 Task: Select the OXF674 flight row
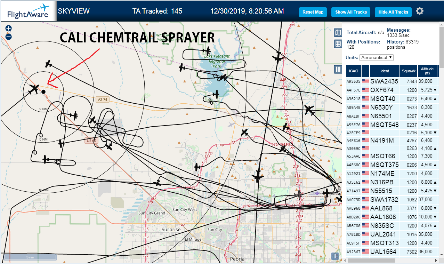pos(392,90)
